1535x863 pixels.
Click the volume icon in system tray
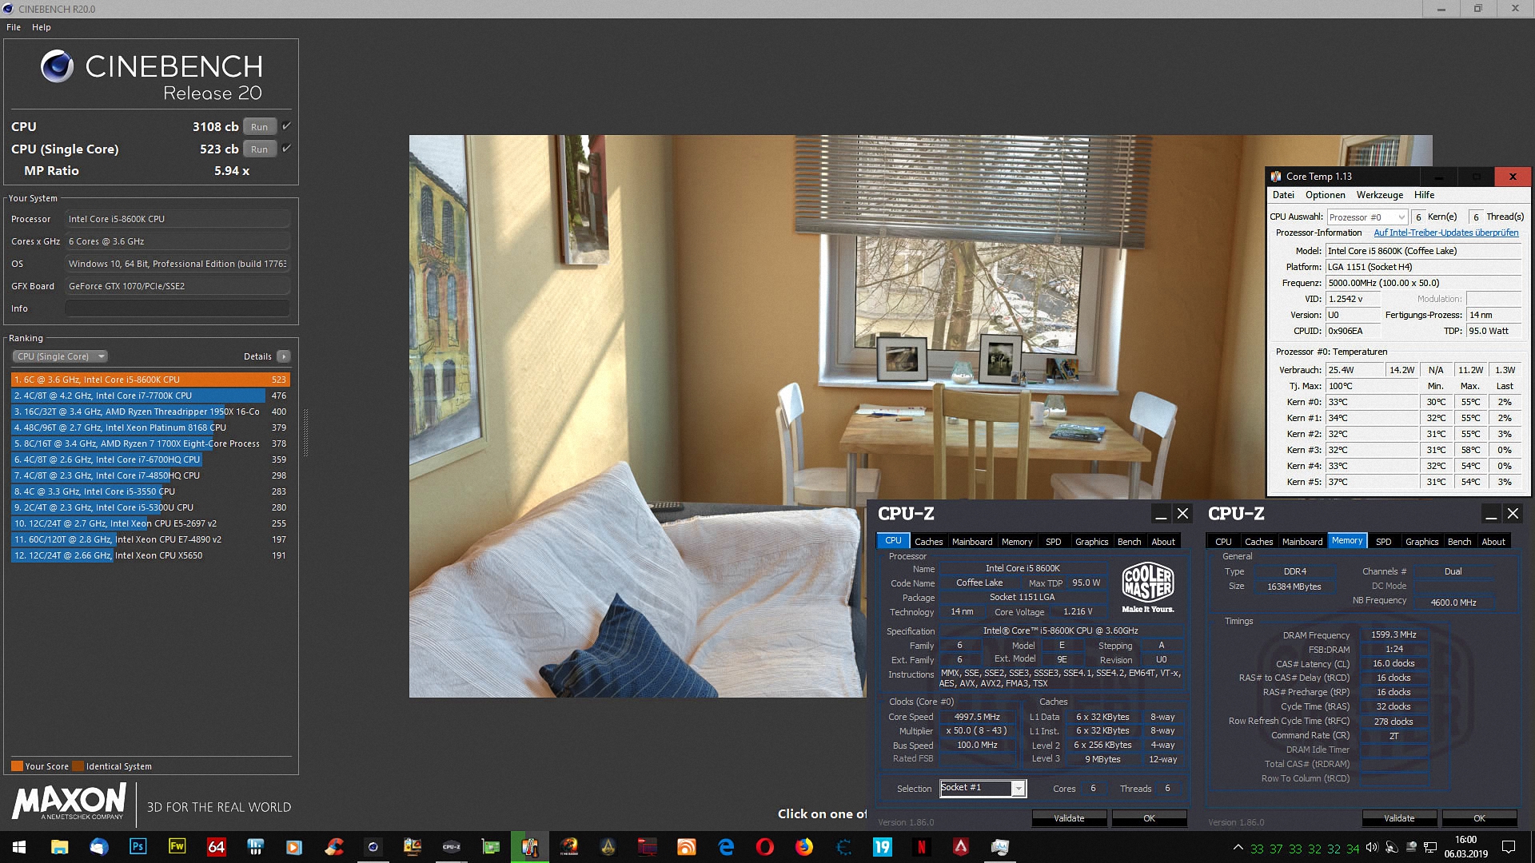(1372, 848)
